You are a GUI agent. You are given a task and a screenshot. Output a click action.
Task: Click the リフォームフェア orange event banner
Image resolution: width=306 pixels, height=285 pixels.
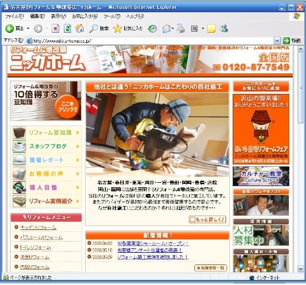coord(261,129)
